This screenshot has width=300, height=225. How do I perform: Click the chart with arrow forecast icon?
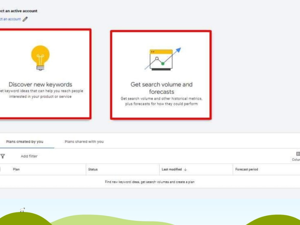coord(163,59)
